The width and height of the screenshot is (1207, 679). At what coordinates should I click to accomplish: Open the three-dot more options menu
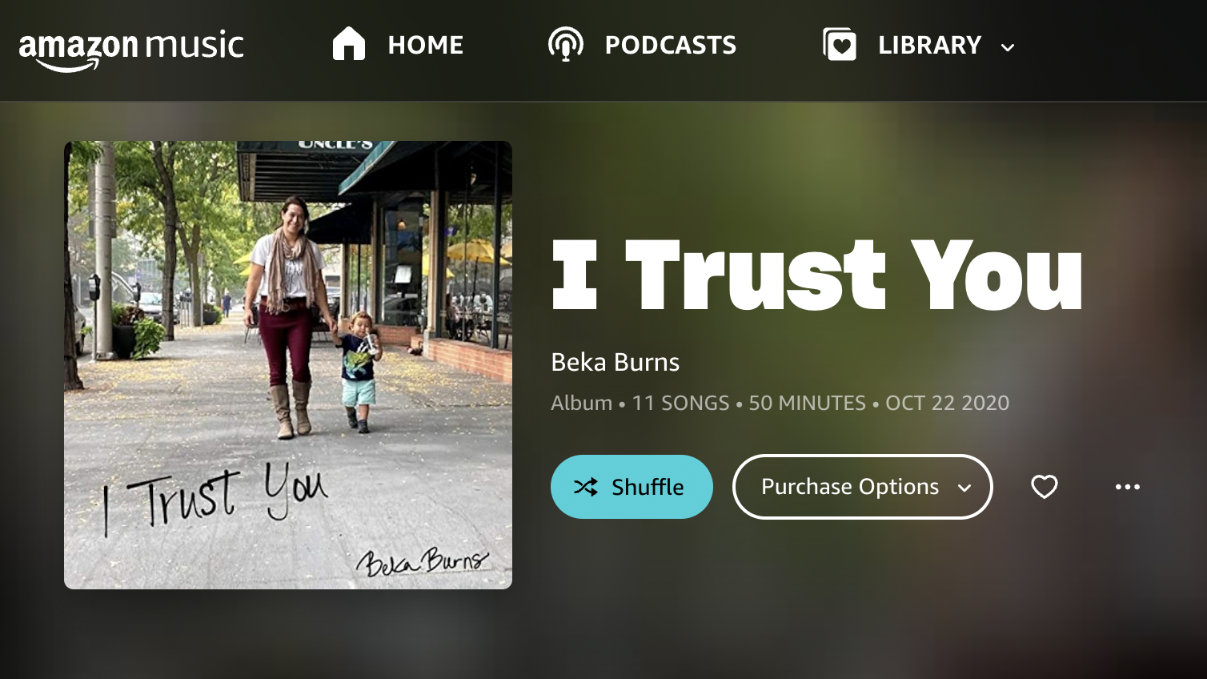click(1128, 487)
